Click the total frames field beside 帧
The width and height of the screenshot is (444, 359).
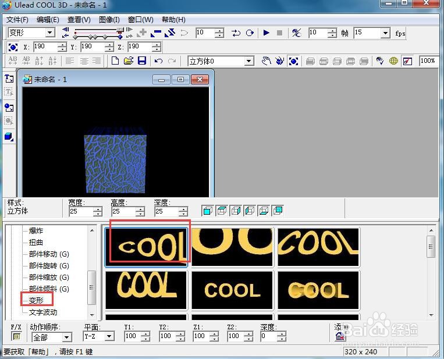tap(318, 33)
